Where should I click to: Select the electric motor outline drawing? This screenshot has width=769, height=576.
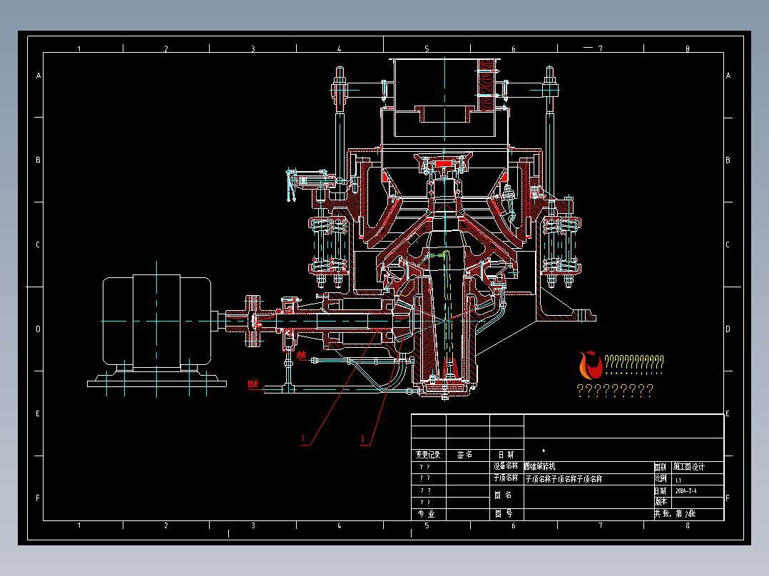pos(157,330)
